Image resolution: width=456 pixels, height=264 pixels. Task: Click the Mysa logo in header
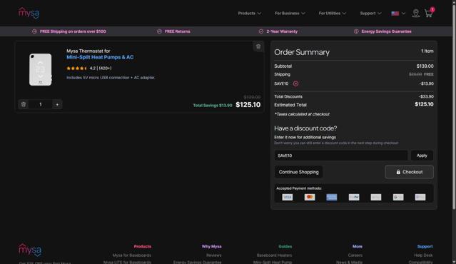click(29, 13)
